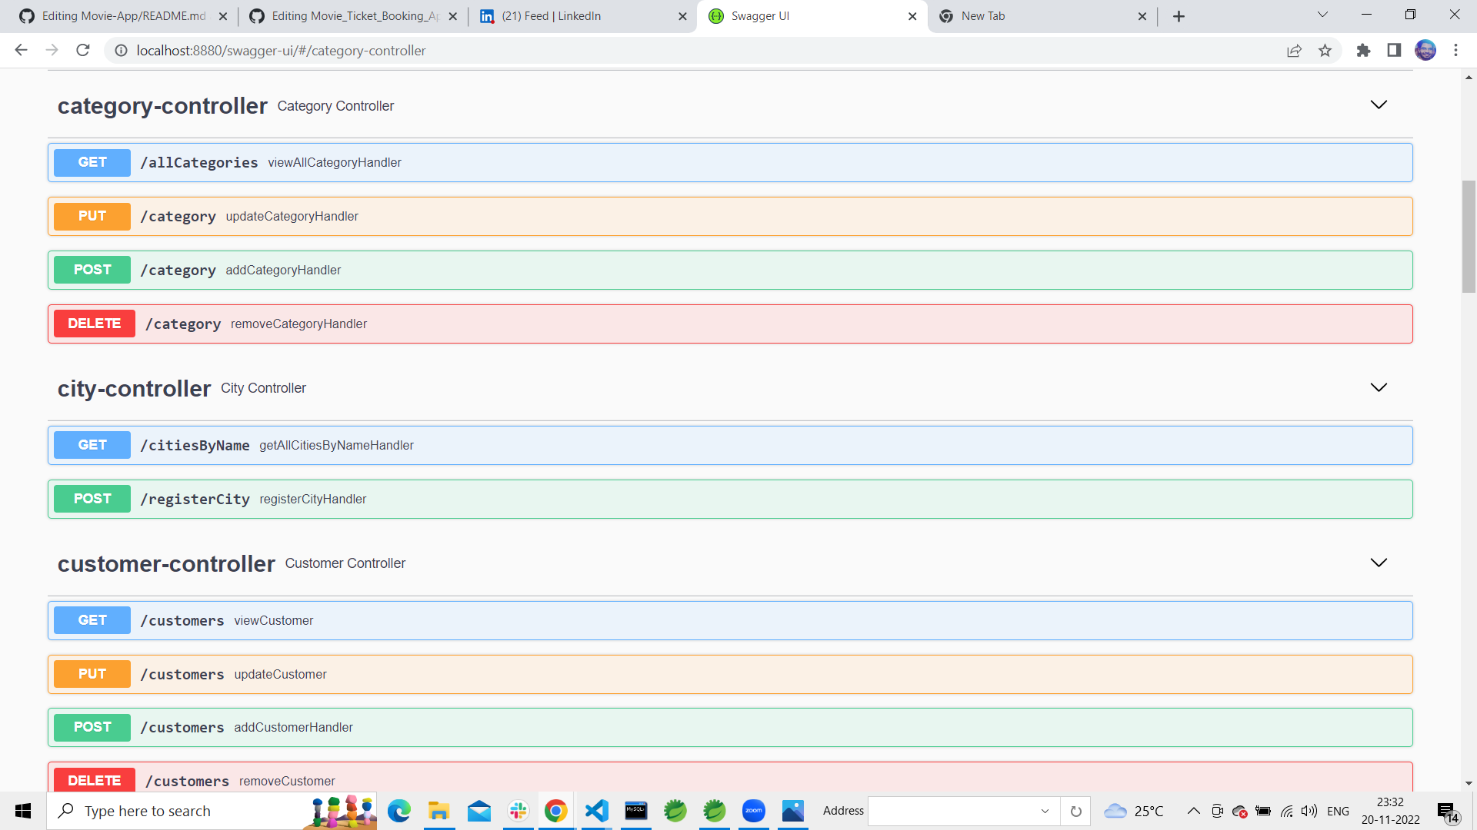Click the share icon in Chrome toolbar
This screenshot has width=1477, height=830.
pos(1295,50)
